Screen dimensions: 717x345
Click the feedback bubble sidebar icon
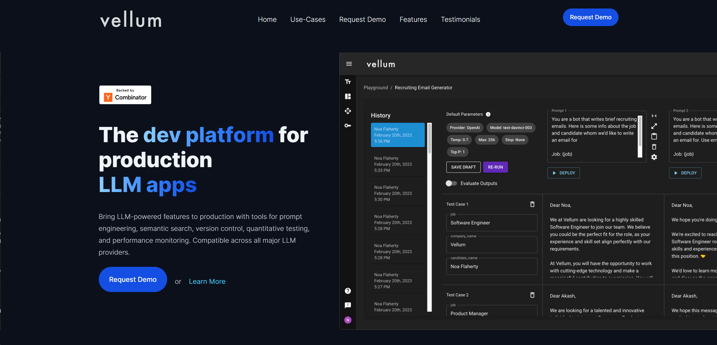[x=348, y=305]
